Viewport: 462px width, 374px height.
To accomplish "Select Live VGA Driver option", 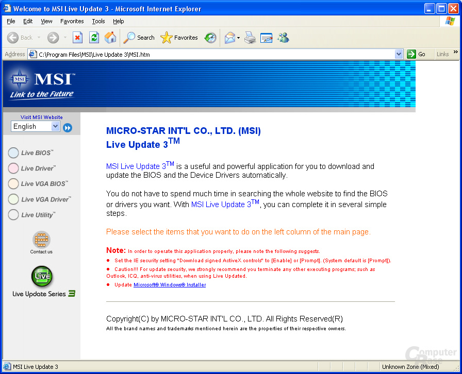I will (x=40, y=199).
